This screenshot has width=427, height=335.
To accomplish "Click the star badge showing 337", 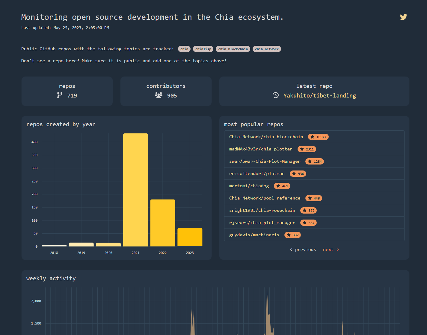I will click(308, 223).
